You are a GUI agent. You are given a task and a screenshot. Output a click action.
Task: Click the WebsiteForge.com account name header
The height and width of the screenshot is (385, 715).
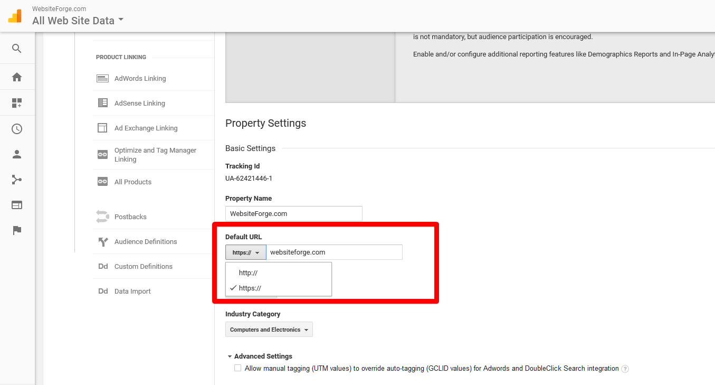tap(59, 9)
